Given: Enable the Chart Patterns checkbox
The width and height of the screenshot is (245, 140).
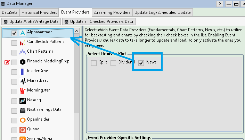Looking at the screenshot, I should (x=14, y=52).
